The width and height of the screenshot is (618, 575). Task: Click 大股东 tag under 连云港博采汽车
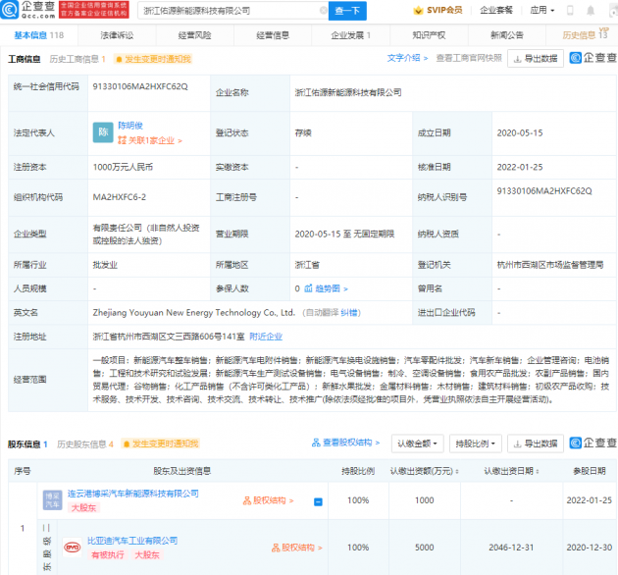point(83,508)
